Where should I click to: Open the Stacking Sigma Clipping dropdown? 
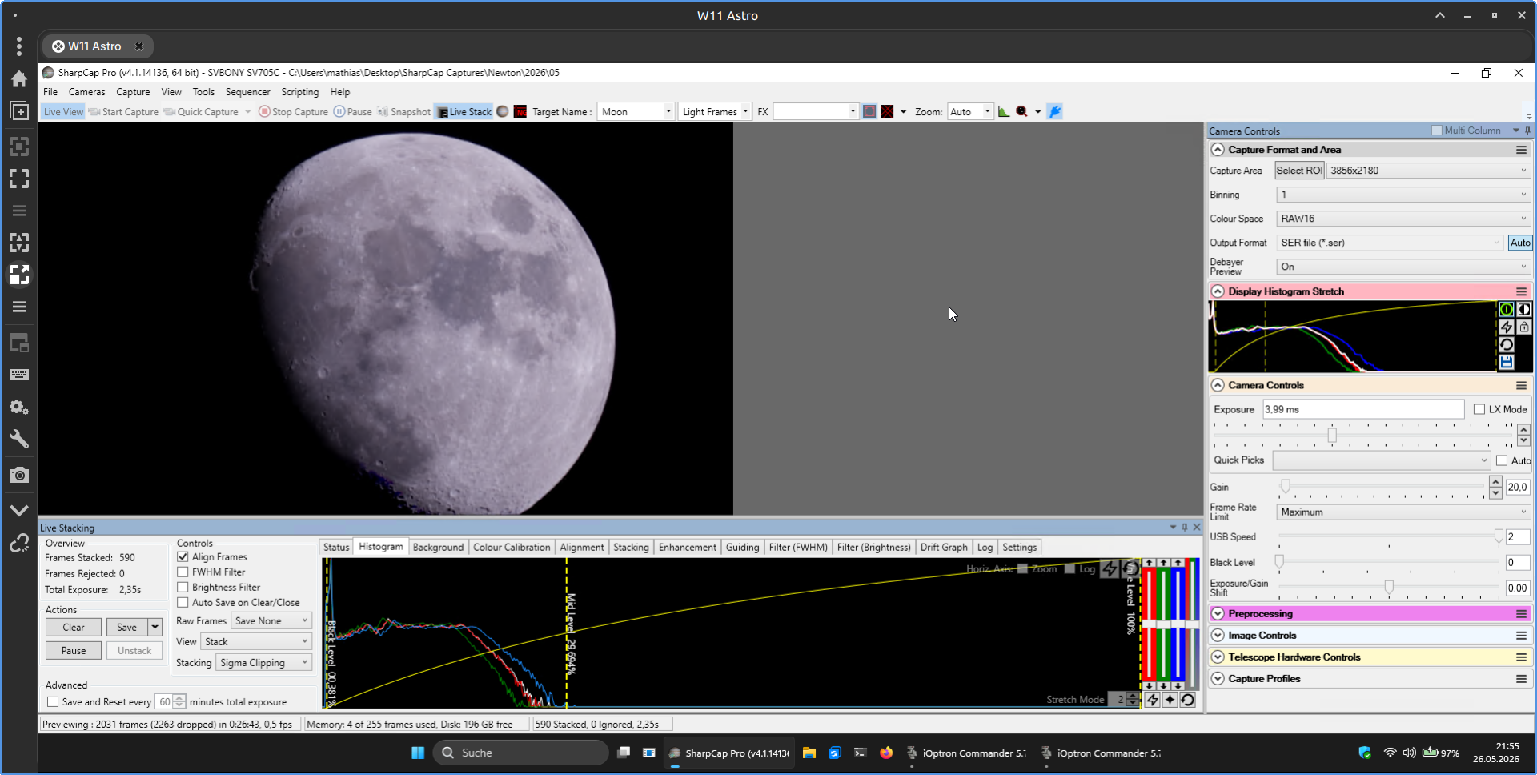tap(263, 663)
